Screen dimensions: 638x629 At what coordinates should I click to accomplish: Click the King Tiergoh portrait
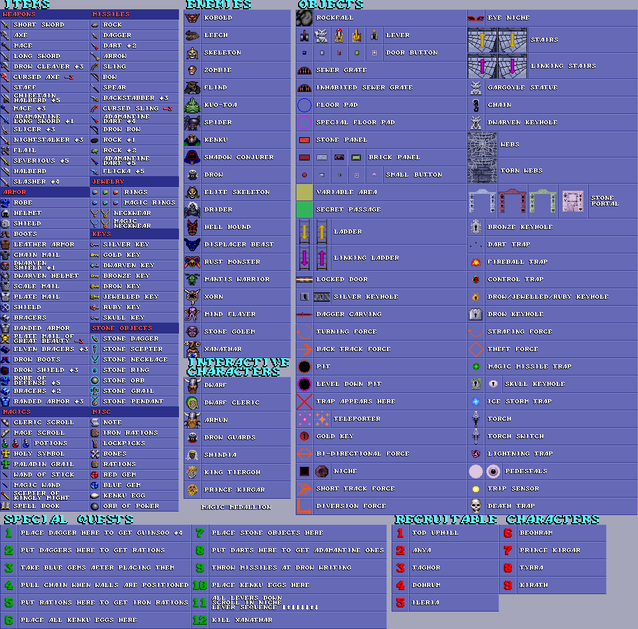(x=192, y=472)
